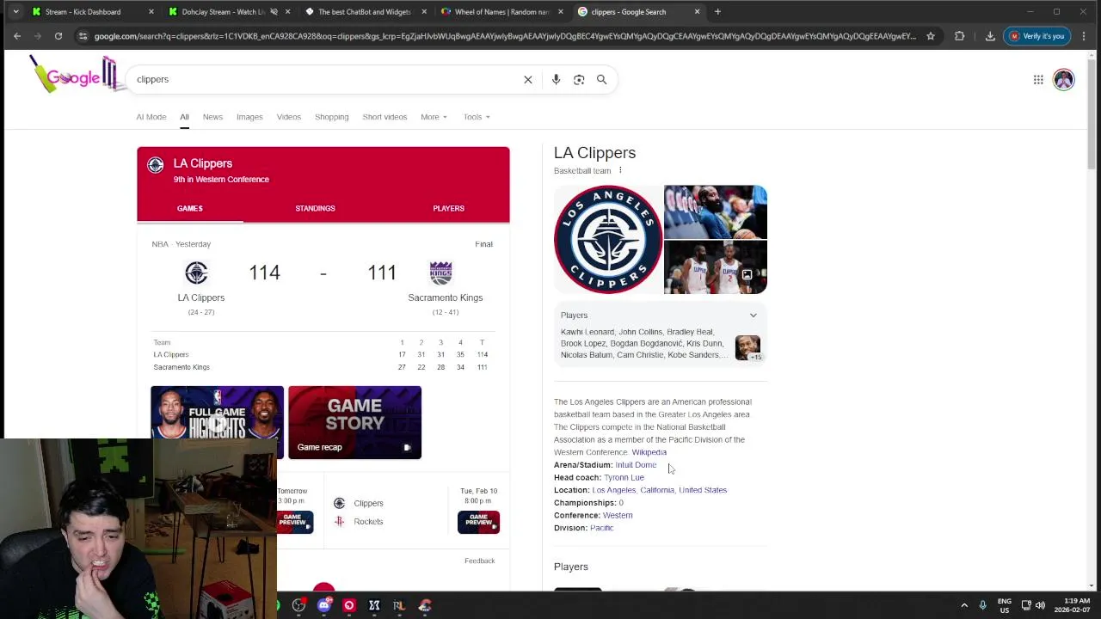Screen dimensions: 1101x619
Task: Switch to AI Mode tab
Action: tap(151, 117)
